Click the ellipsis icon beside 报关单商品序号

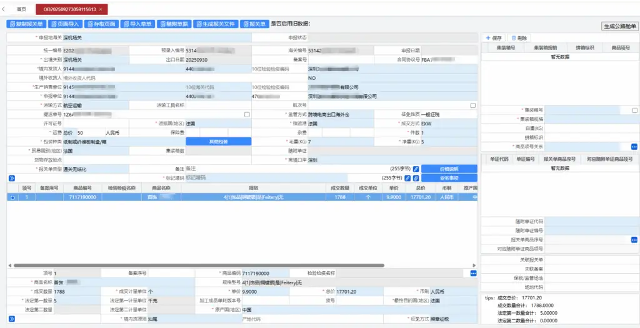(634, 240)
